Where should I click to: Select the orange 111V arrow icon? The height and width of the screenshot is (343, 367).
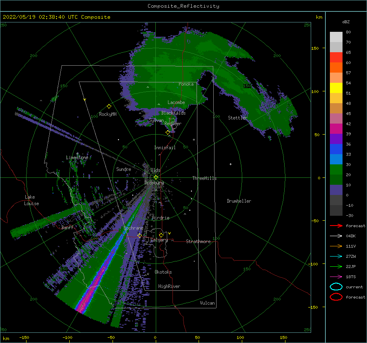[336, 246]
